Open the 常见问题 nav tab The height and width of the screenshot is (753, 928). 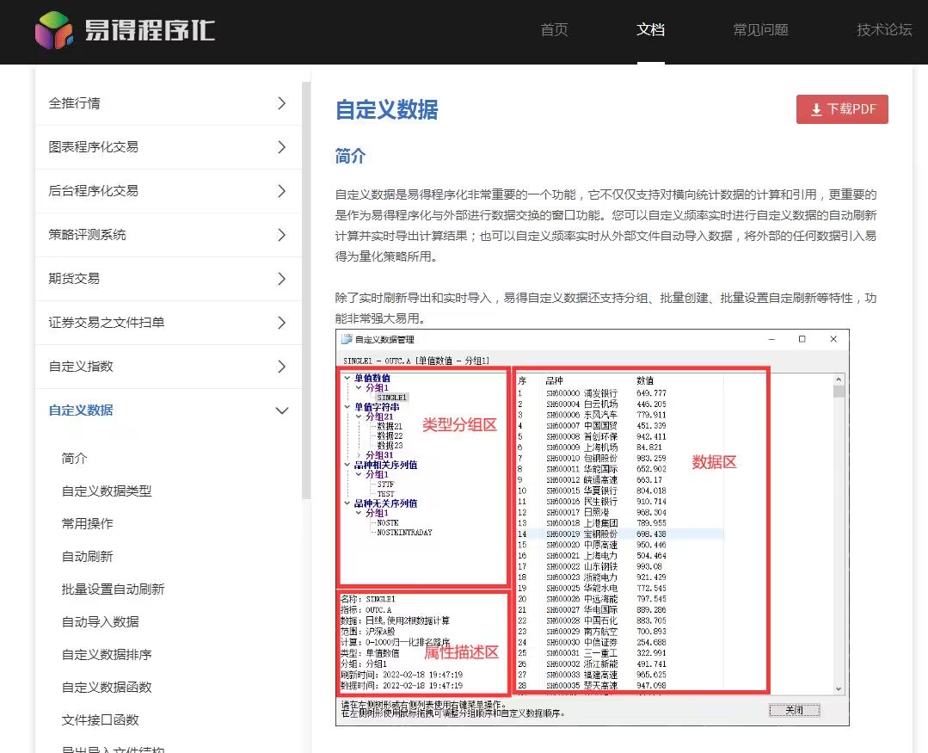760,29
